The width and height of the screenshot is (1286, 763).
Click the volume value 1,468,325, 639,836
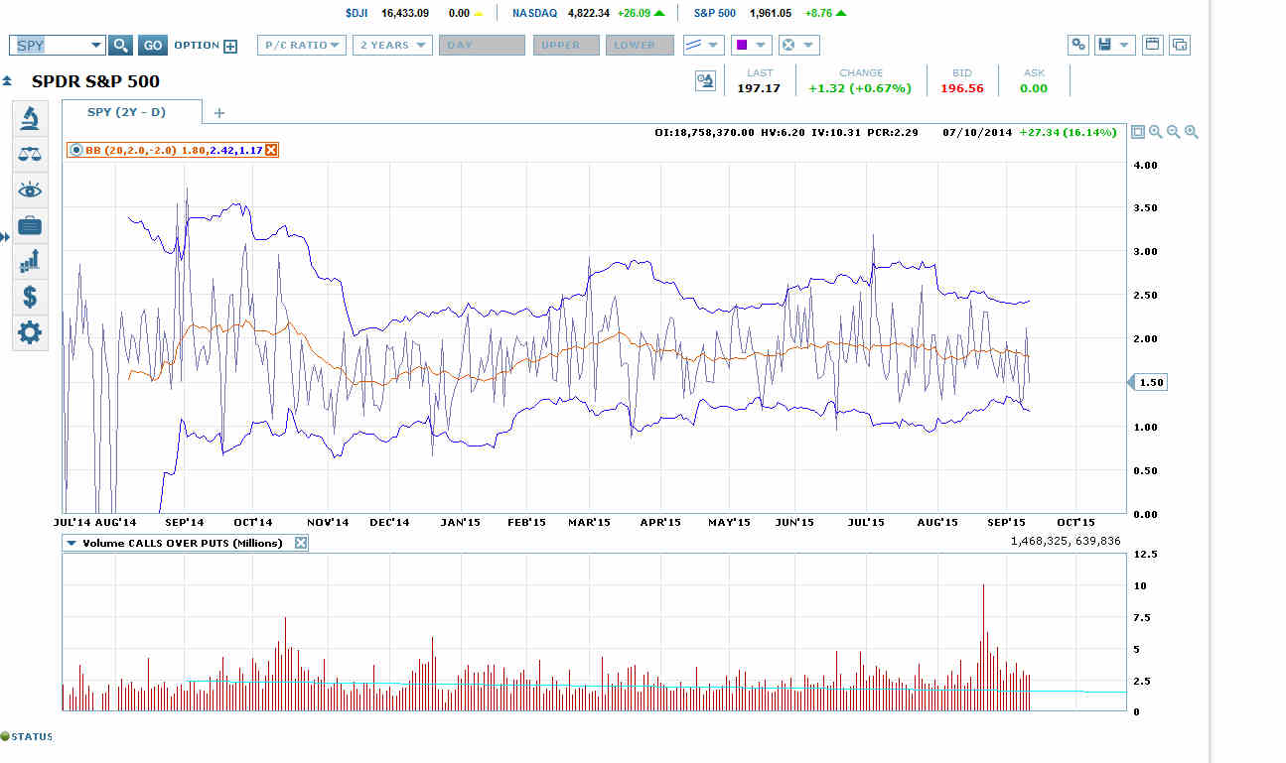pyautogui.click(x=1066, y=541)
